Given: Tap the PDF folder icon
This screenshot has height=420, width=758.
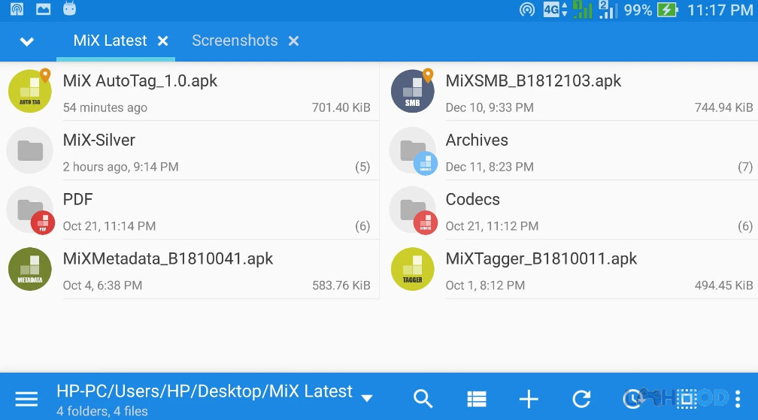Looking at the screenshot, I should [x=30, y=210].
